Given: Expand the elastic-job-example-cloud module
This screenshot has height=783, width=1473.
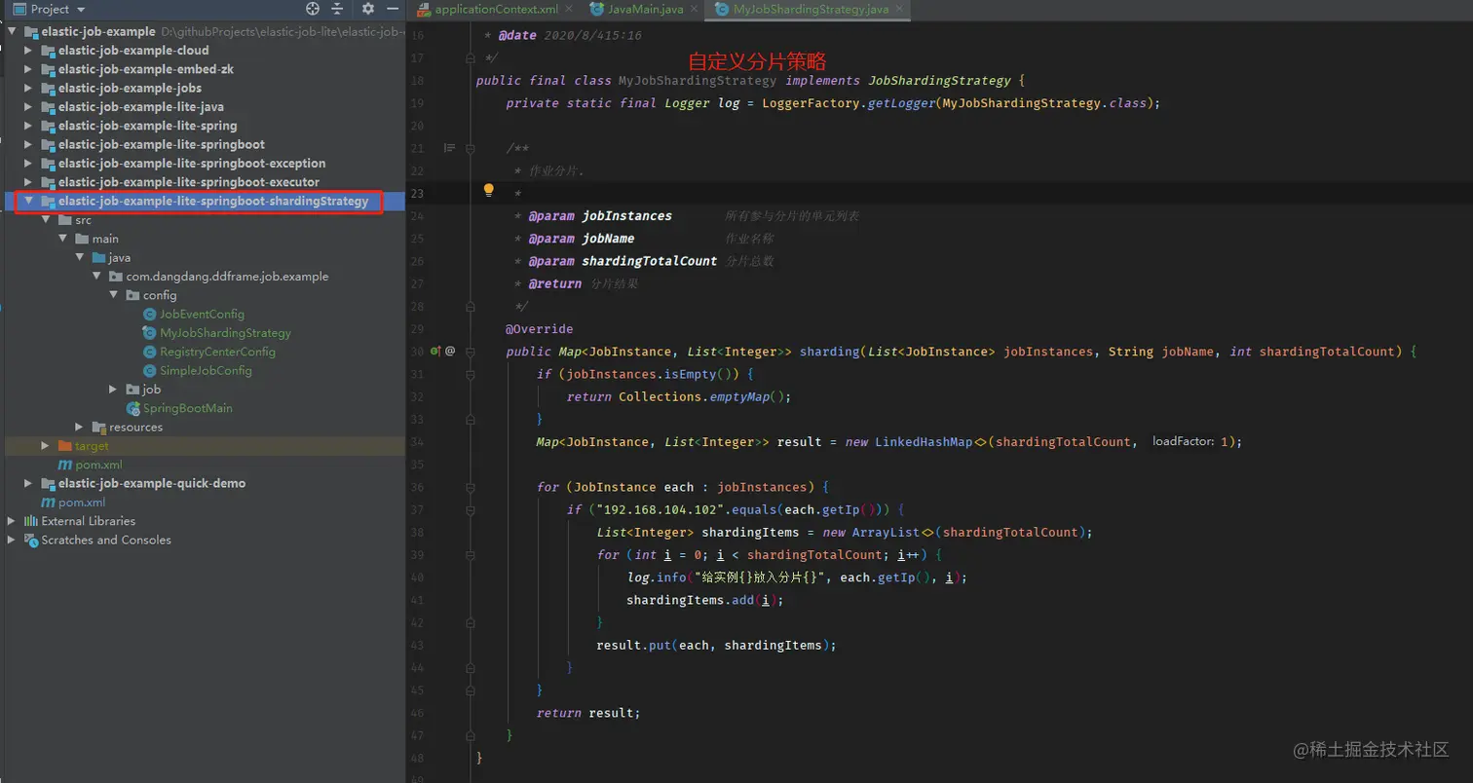Looking at the screenshot, I should [29, 51].
